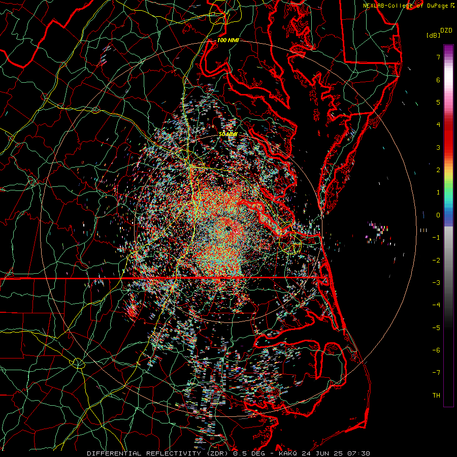Click the 1 value on color scale
The width and height of the screenshot is (457, 457).
[438, 192]
